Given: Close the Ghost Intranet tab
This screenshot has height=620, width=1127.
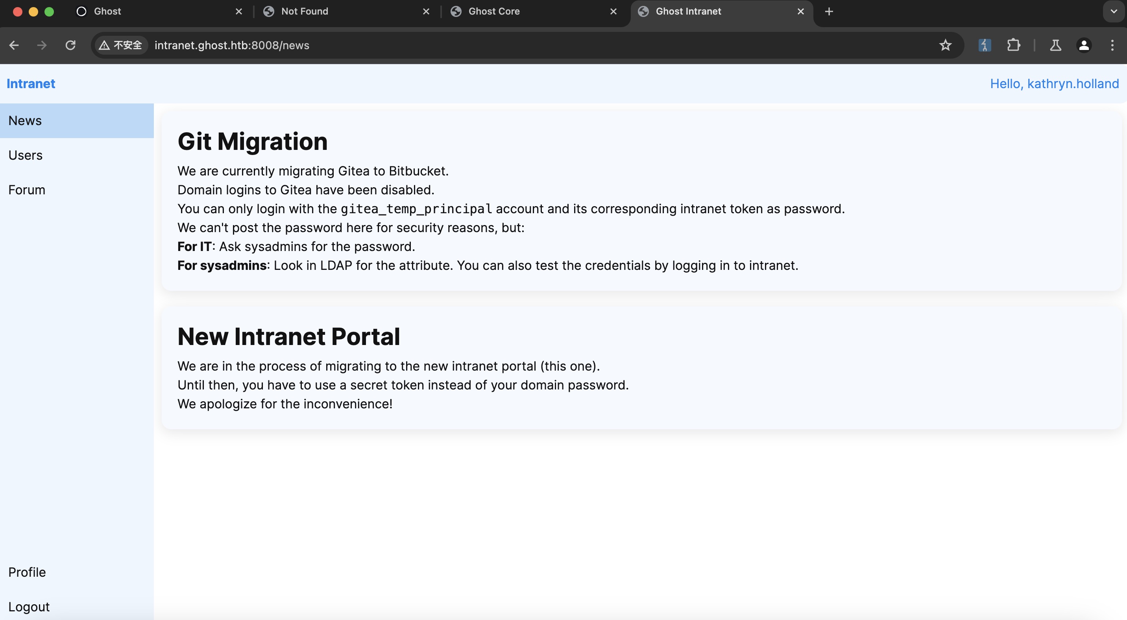Looking at the screenshot, I should pos(801,11).
